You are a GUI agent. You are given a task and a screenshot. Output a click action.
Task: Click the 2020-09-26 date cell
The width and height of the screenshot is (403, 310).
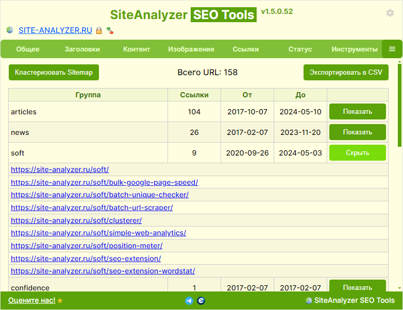pyautogui.click(x=247, y=153)
